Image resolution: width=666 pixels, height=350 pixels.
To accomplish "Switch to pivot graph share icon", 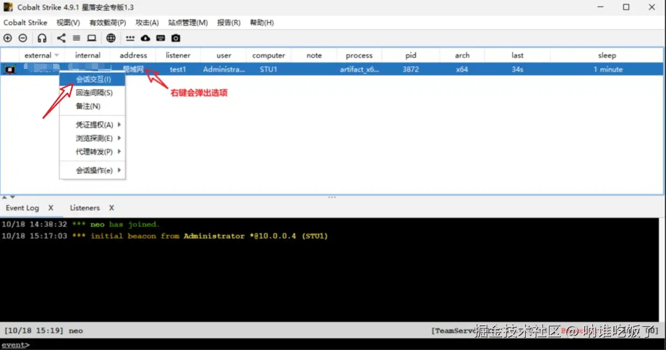I will tap(61, 38).
